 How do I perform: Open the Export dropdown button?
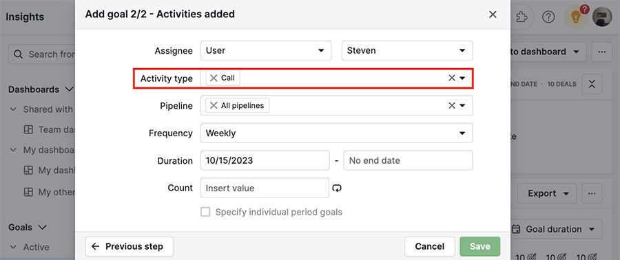pos(547,193)
